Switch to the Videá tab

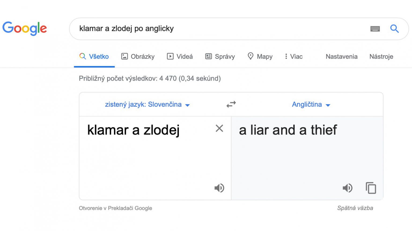click(180, 56)
